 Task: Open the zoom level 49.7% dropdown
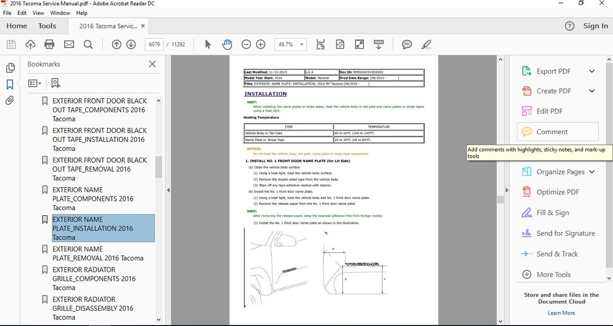302,45
